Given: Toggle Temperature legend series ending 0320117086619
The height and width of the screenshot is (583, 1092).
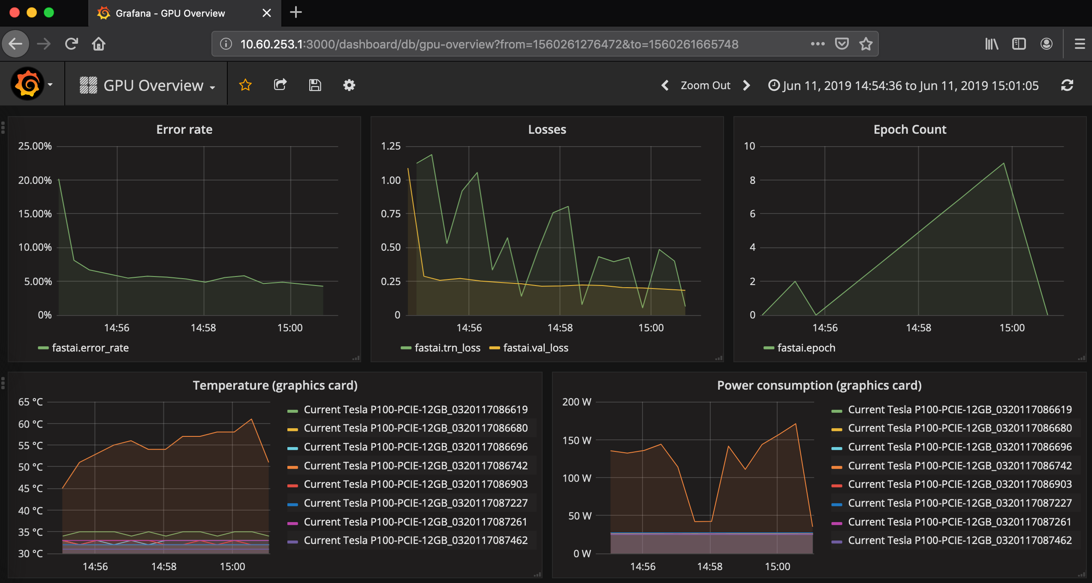Looking at the screenshot, I should 416,409.
